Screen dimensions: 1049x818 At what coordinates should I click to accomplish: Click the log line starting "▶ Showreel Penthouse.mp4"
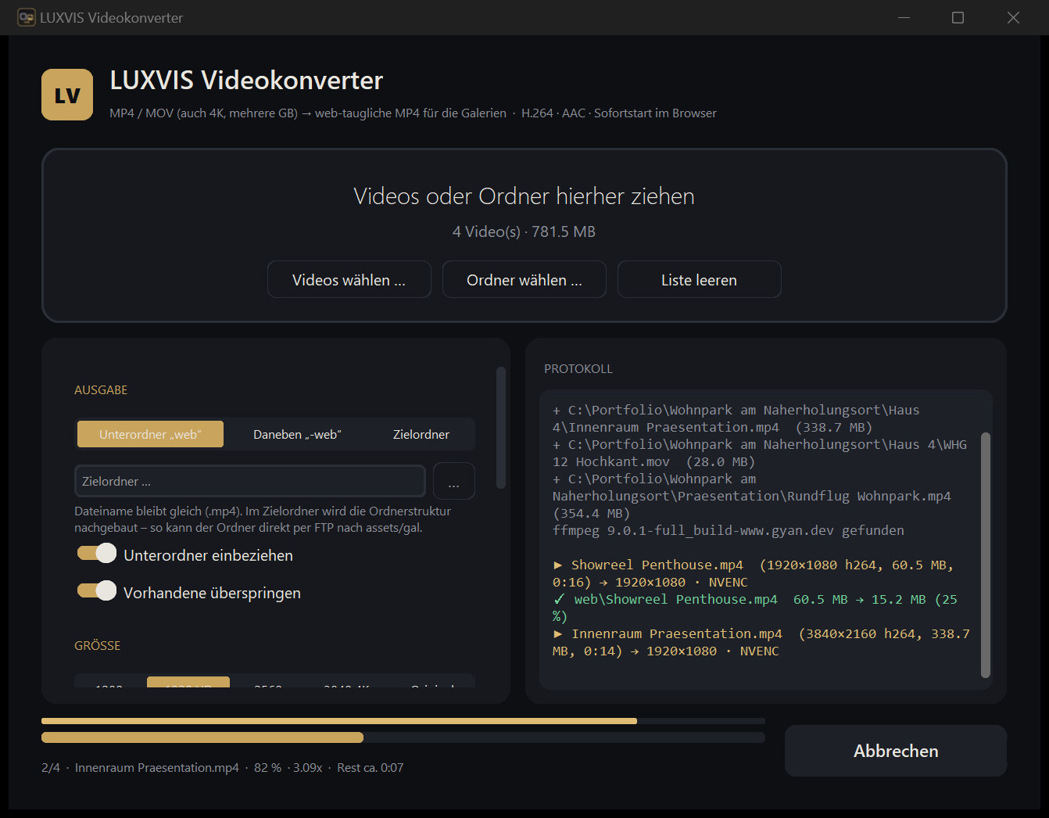point(754,573)
